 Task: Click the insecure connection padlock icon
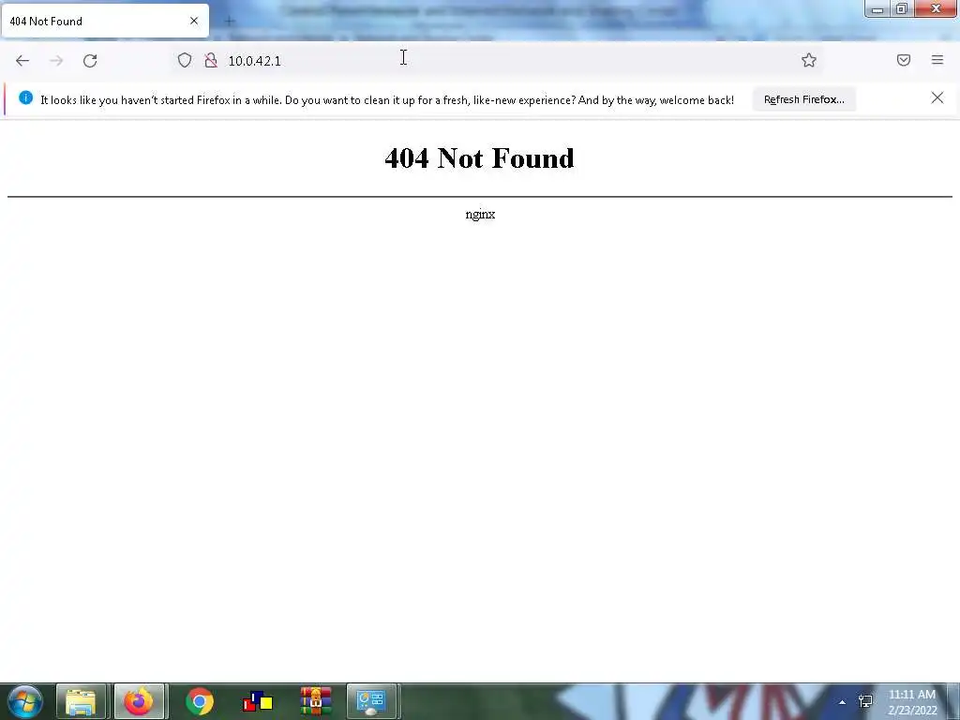pyautogui.click(x=211, y=60)
